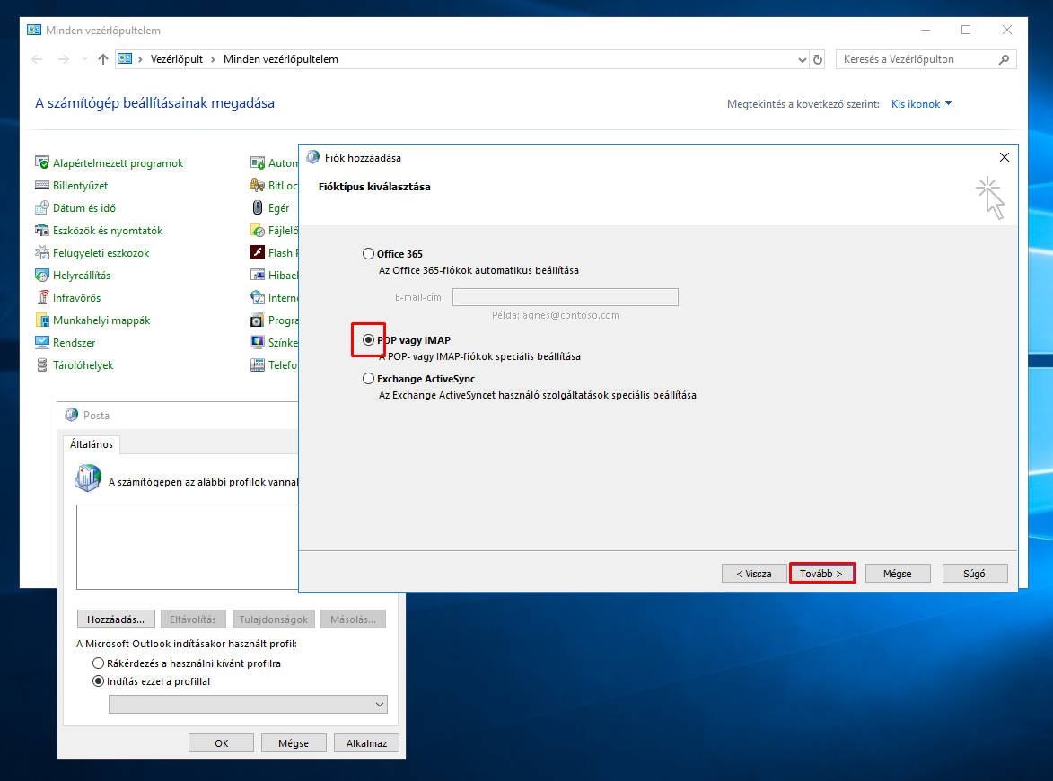Open the Automatikus lejátszás icon

coord(258,163)
